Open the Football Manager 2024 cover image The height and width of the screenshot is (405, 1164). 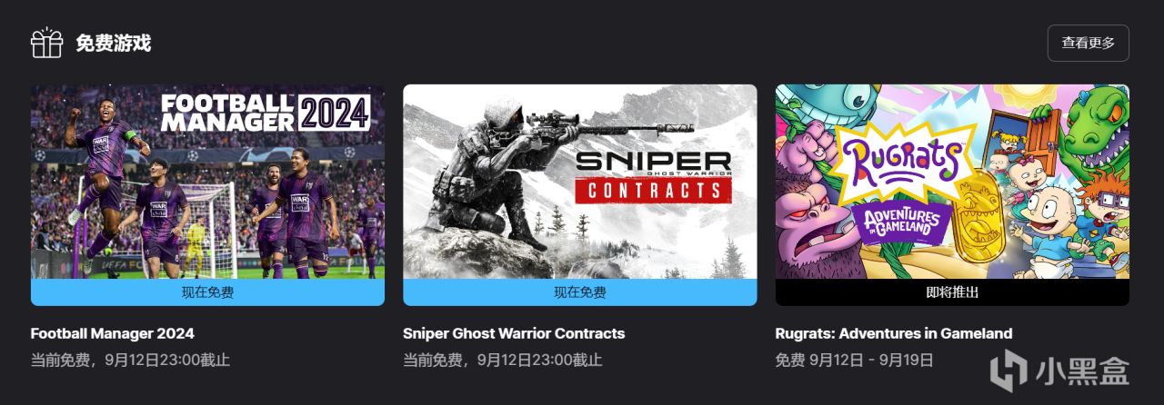click(x=207, y=182)
